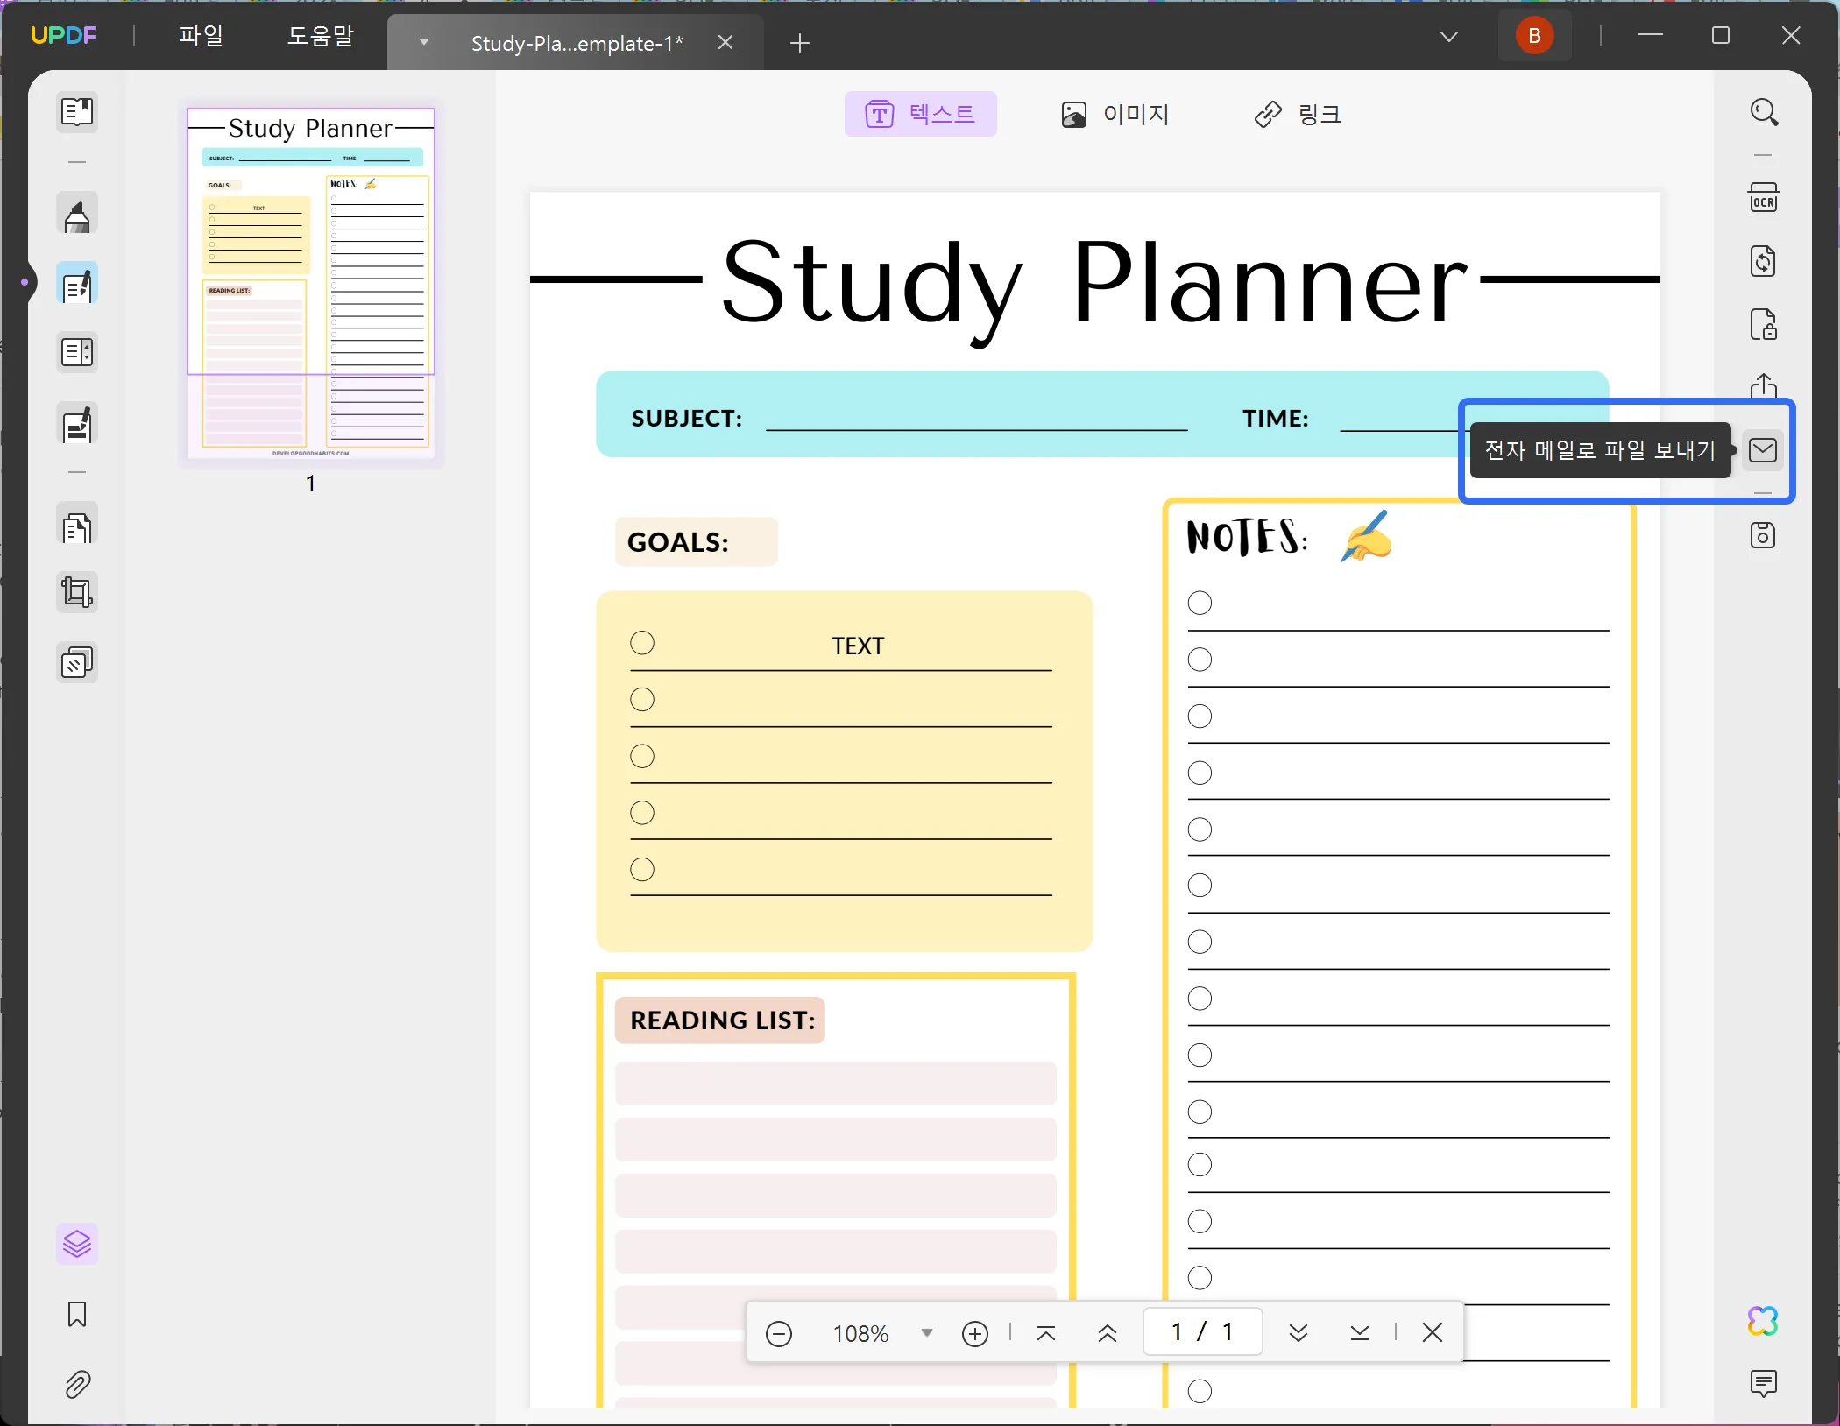The height and width of the screenshot is (1426, 1840).
Task: Open the Reader mode icon in left sidebar
Action: pyautogui.click(x=77, y=111)
